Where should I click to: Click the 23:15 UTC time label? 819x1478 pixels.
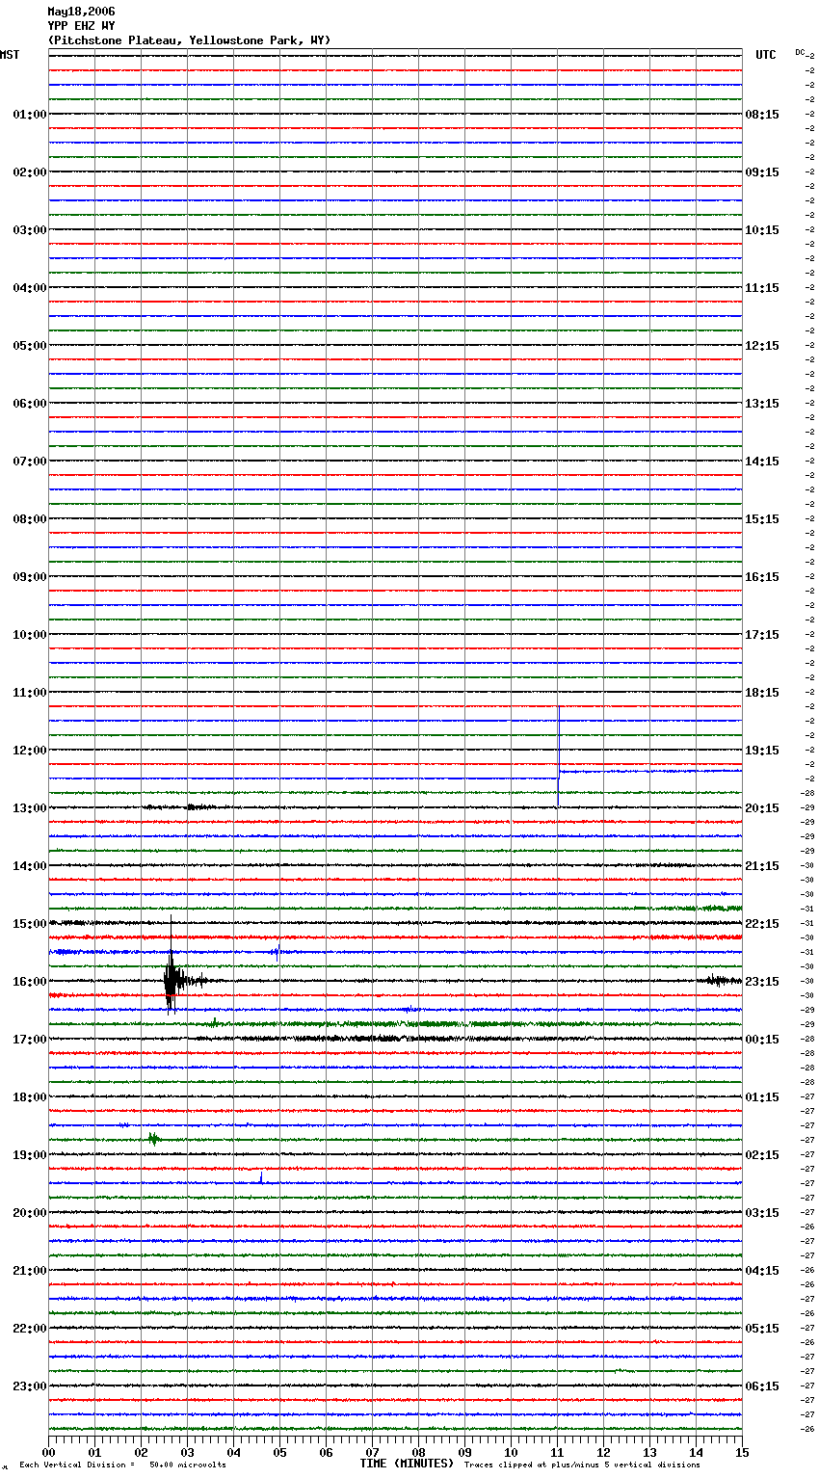click(x=762, y=982)
